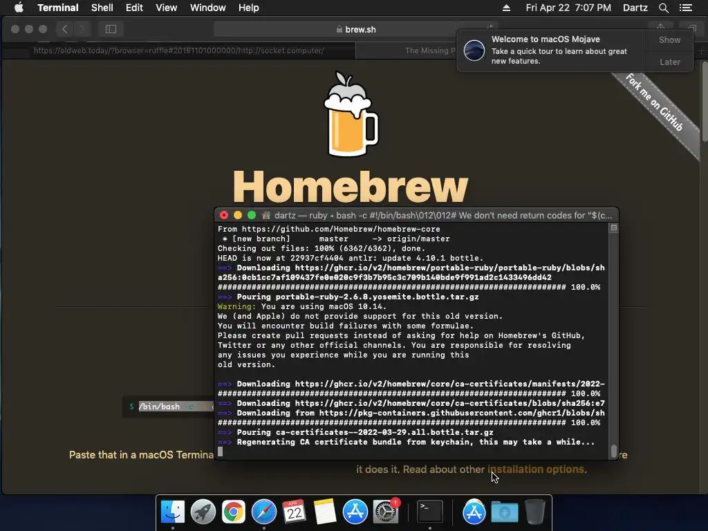
Task: Open the Terminal app menu
Action: click(58, 8)
